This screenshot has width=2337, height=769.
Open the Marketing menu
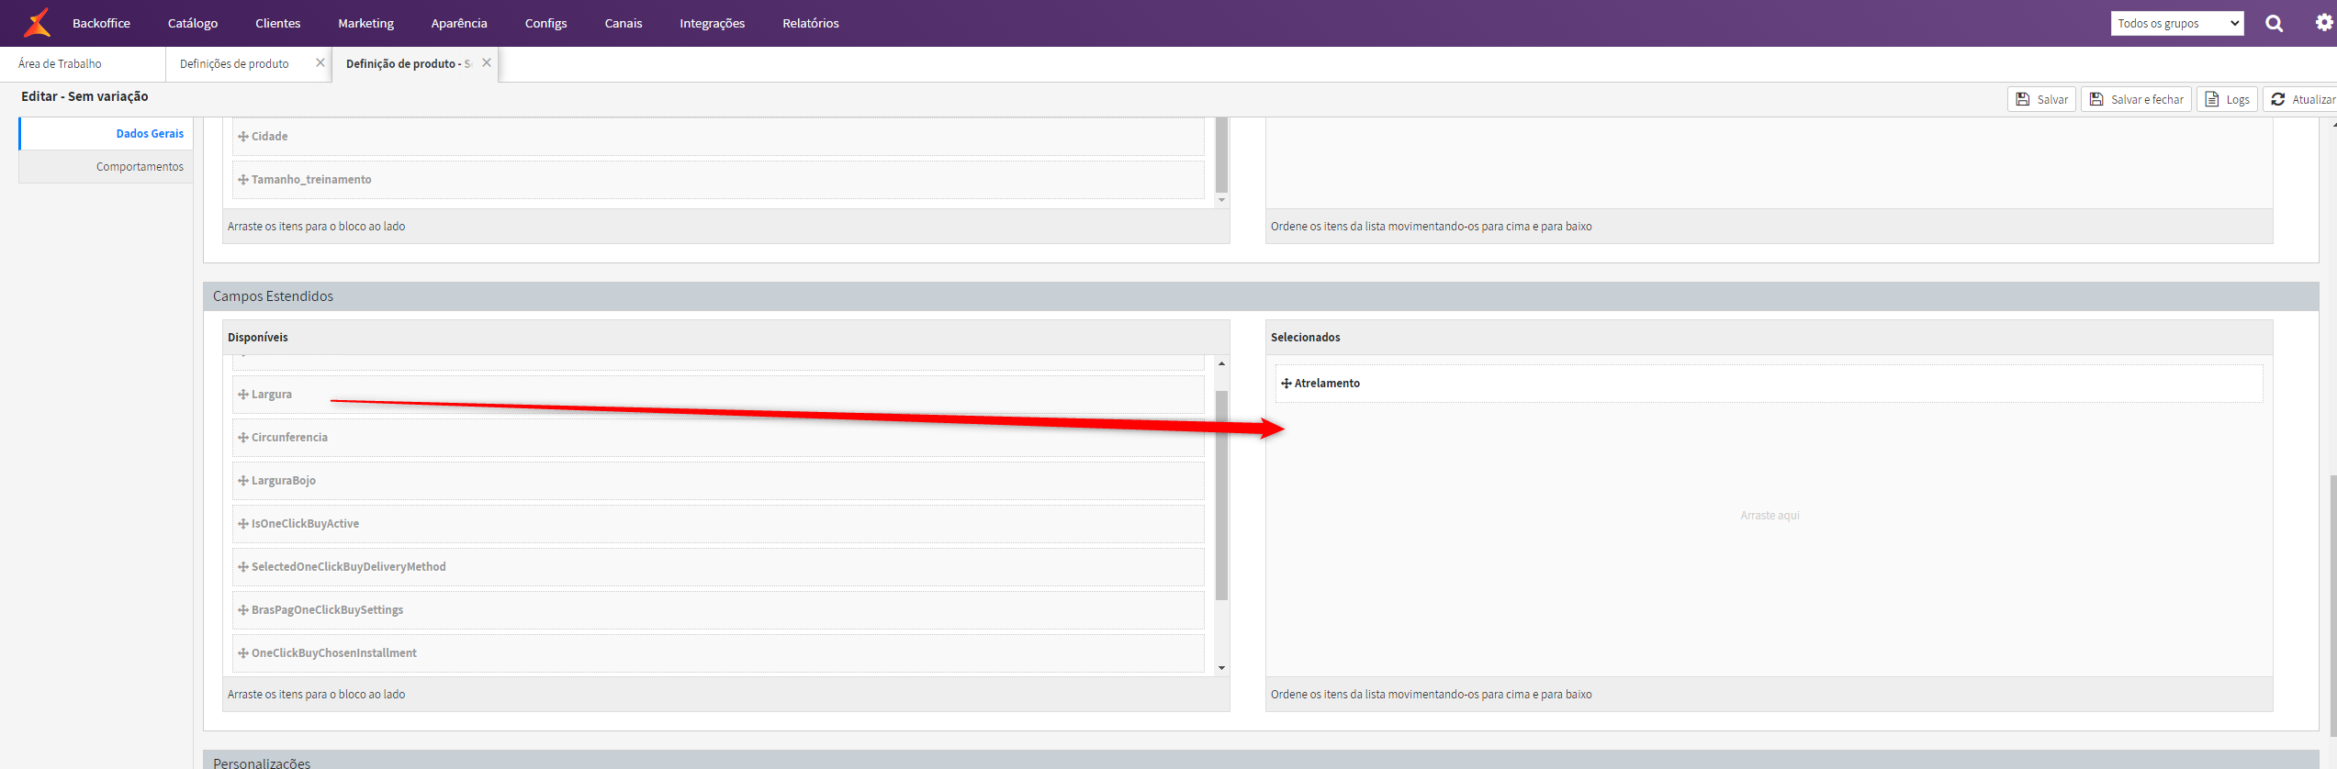pyautogui.click(x=365, y=23)
